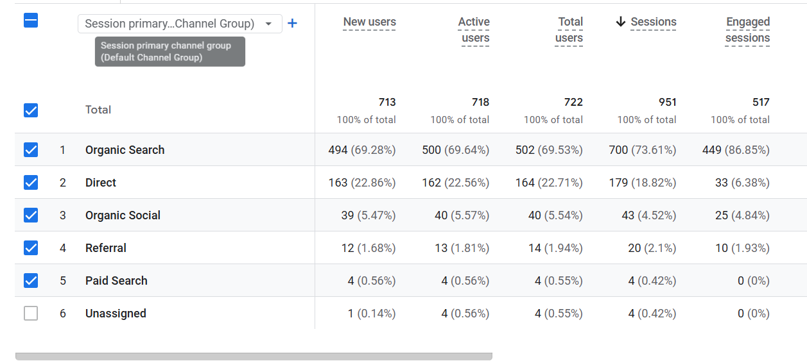
Task: Uncheck the Organic Social checkbox
Action: [x=31, y=215]
